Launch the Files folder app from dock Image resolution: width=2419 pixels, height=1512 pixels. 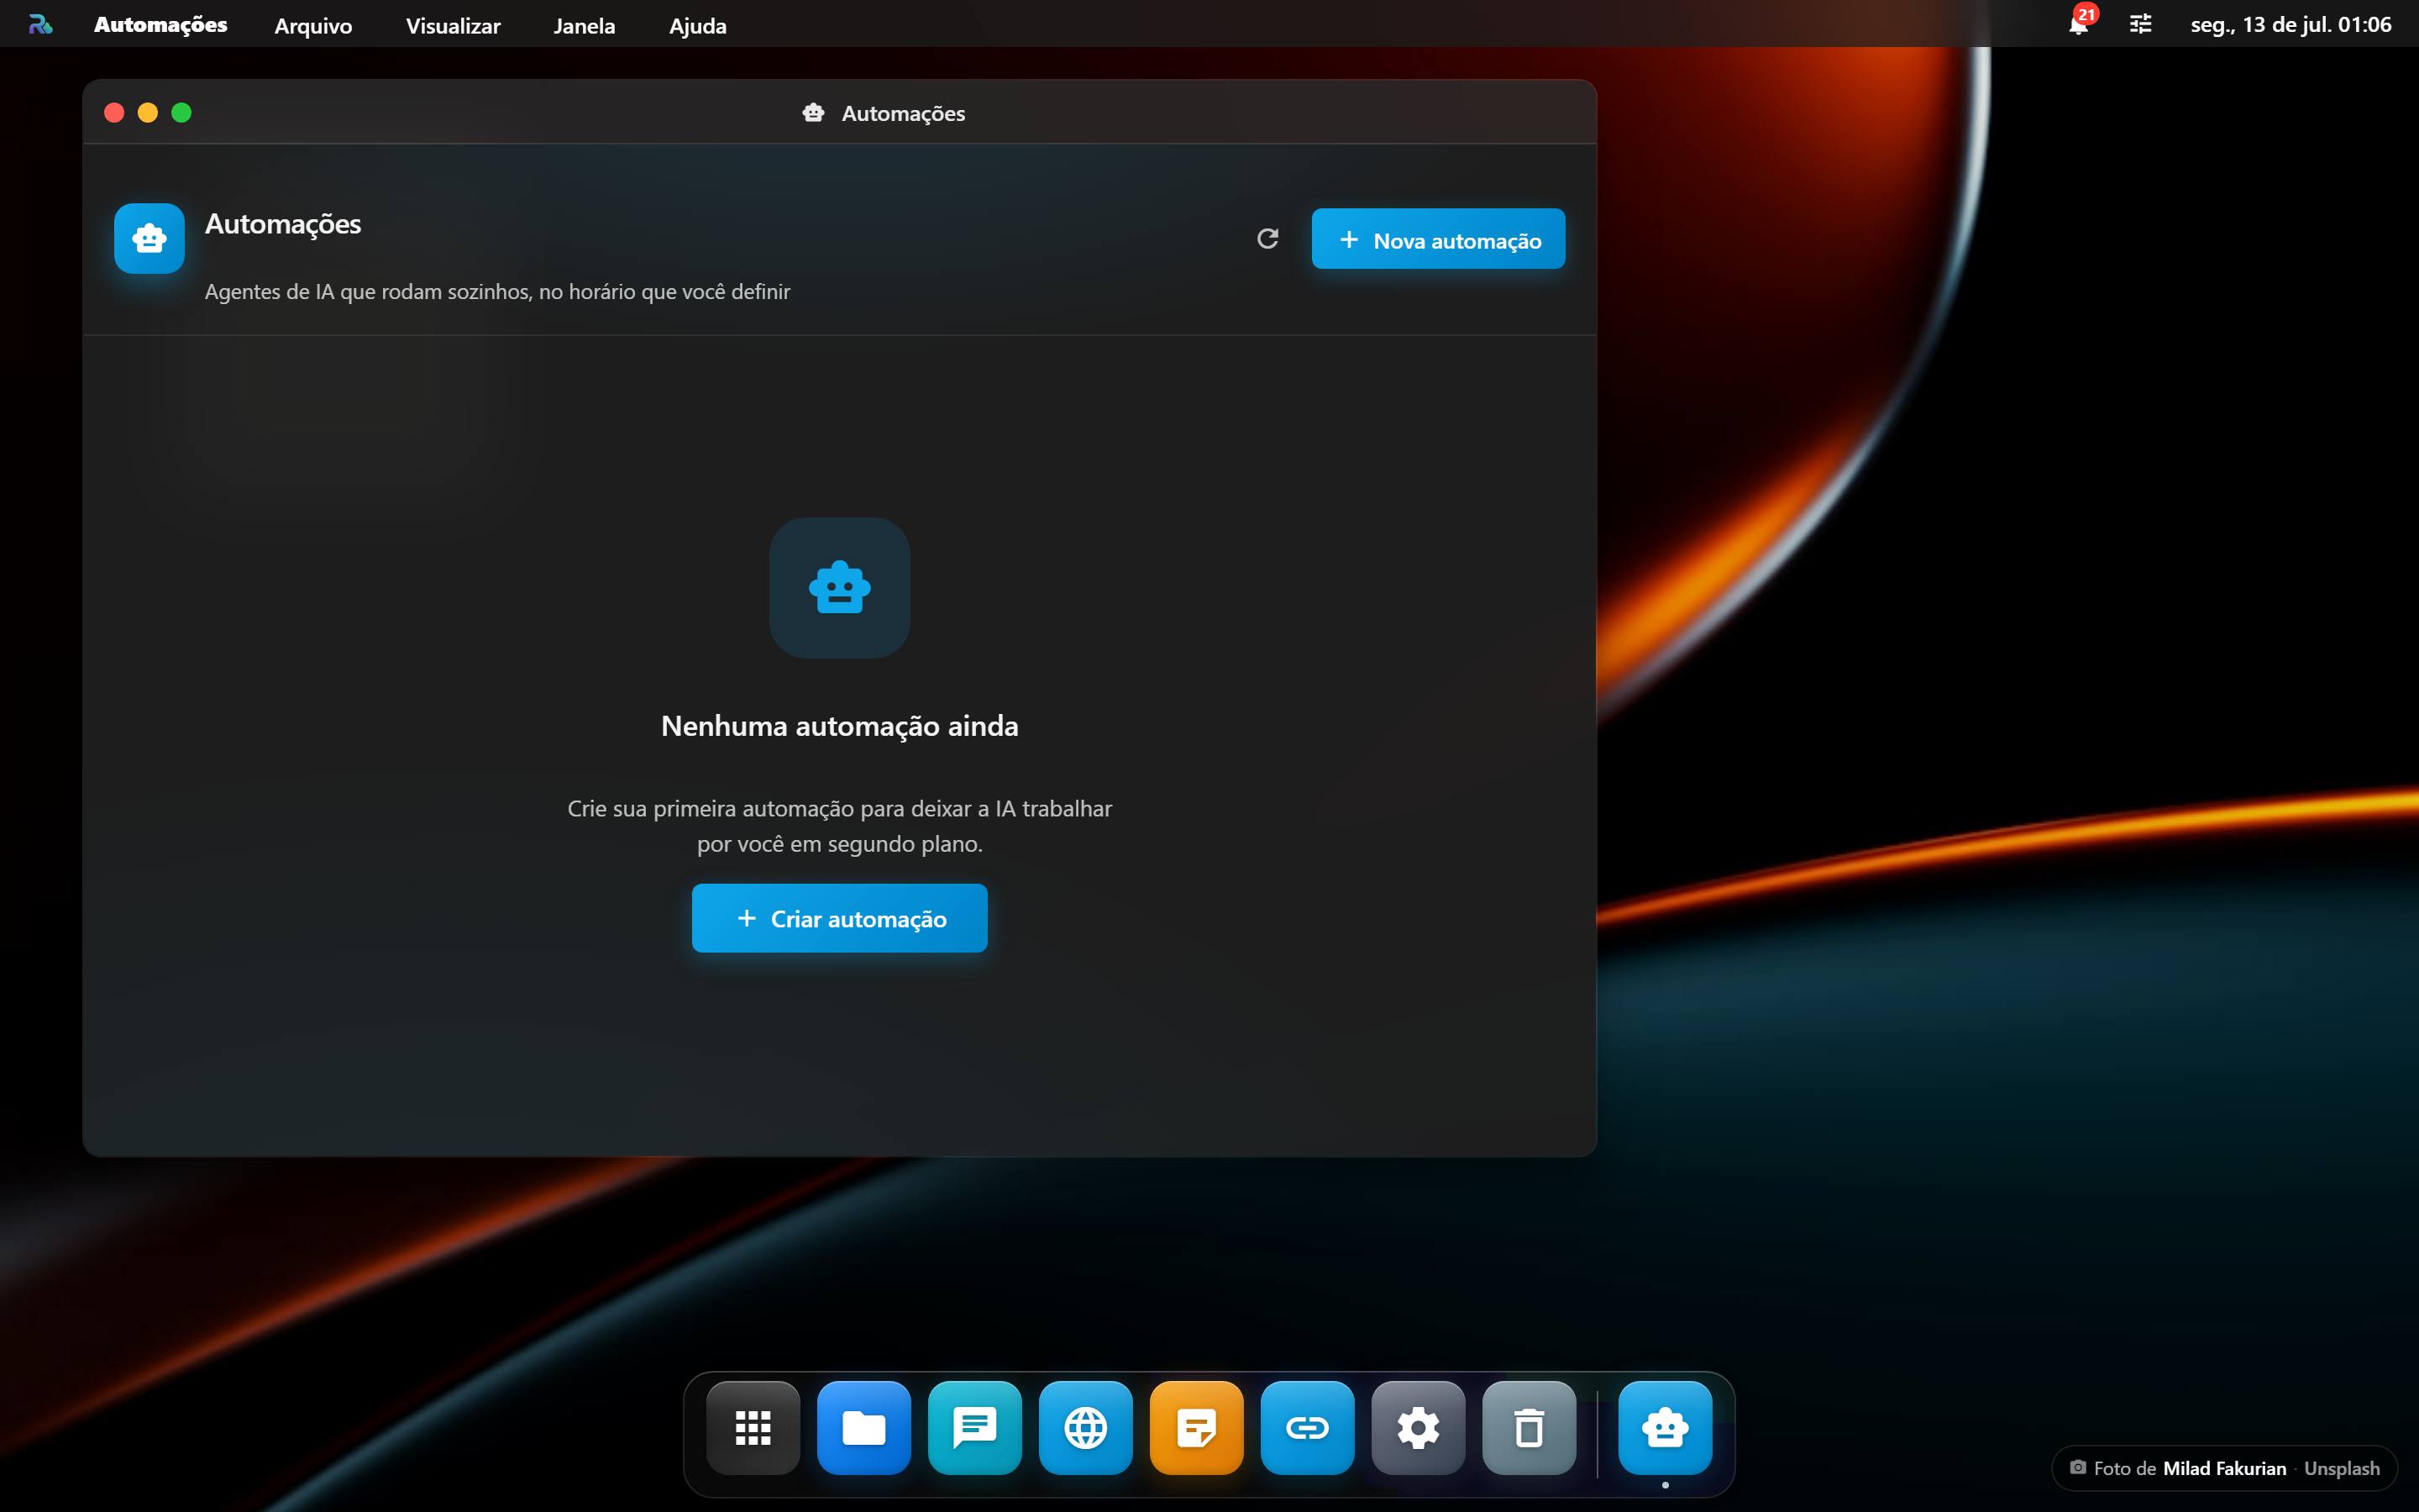tap(863, 1427)
